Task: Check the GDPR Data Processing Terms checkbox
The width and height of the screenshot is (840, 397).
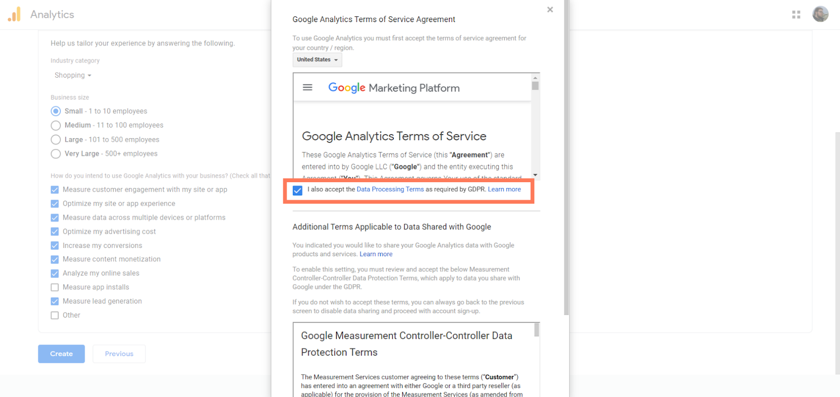Action: coord(298,190)
